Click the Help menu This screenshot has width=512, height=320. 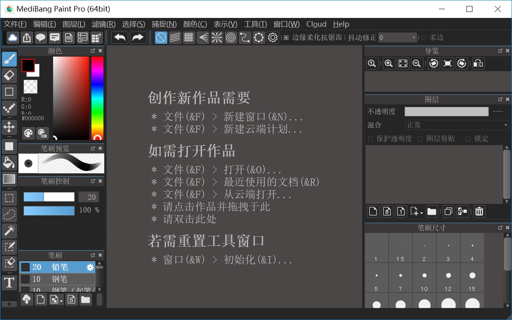341,24
